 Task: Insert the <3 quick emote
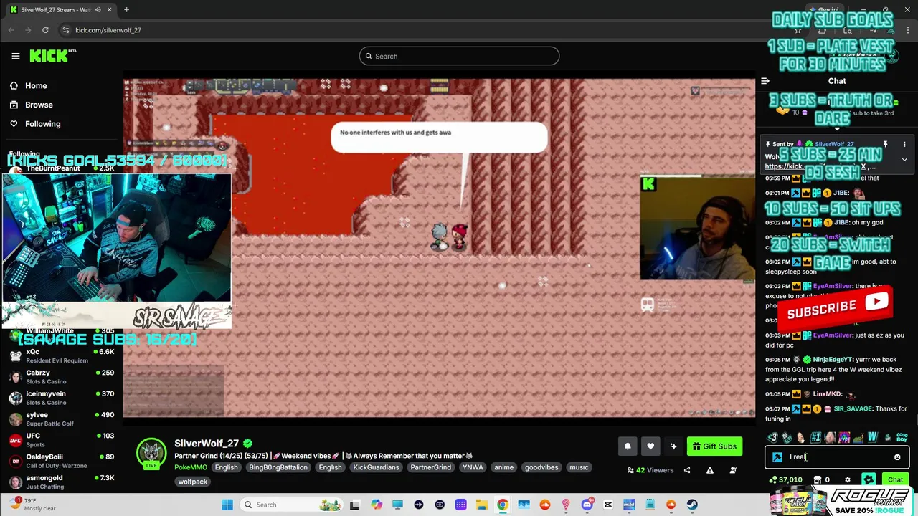coord(772,437)
